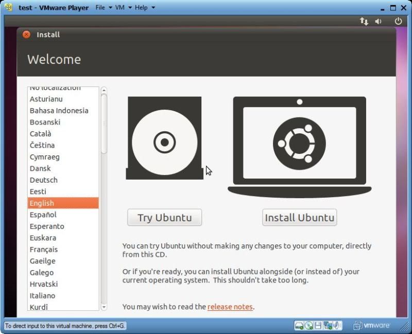Click the network adapter device icon in status bar
Viewport: 412px width, 334px height.
point(328,326)
